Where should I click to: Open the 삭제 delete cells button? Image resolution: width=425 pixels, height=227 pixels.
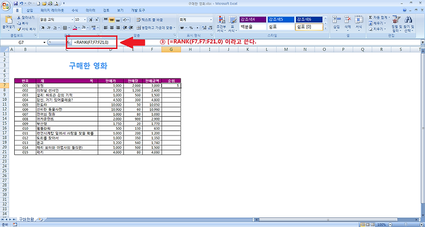(x=348, y=24)
